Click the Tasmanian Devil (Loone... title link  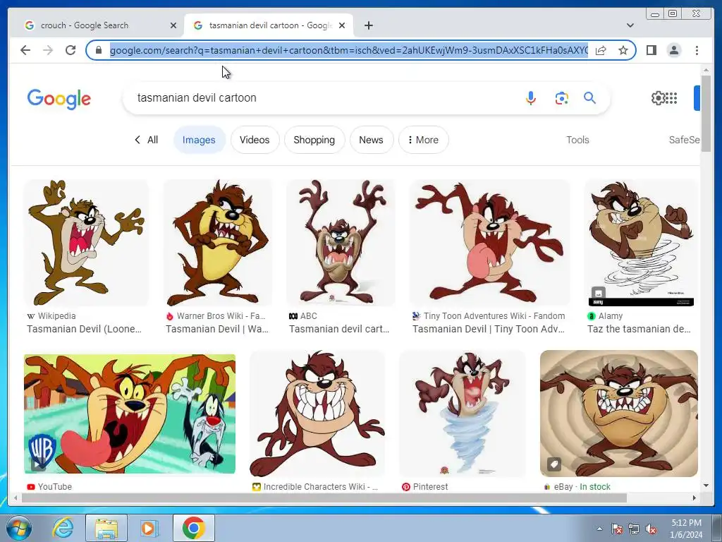point(85,329)
